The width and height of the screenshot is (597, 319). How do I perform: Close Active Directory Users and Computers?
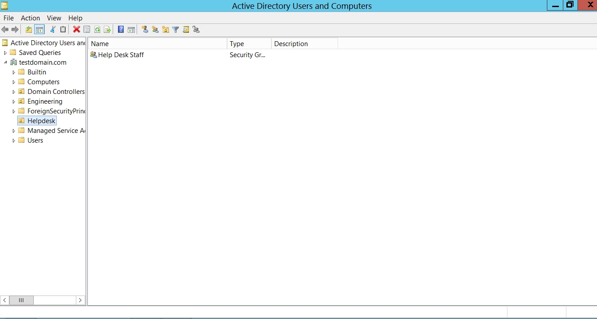point(587,5)
